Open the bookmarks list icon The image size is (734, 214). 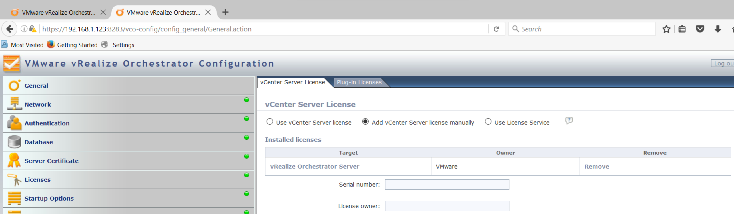pyautogui.click(x=682, y=29)
